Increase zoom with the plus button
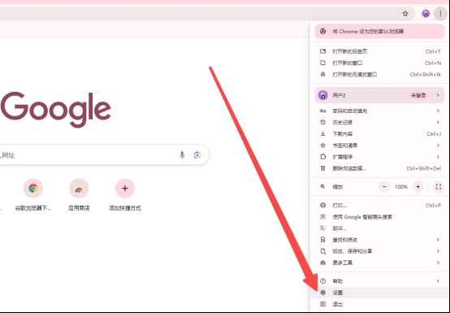 pyautogui.click(x=418, y=187)
